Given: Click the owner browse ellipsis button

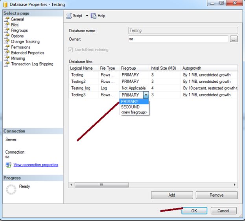Looking at the screenshot, I should (234, 39).
